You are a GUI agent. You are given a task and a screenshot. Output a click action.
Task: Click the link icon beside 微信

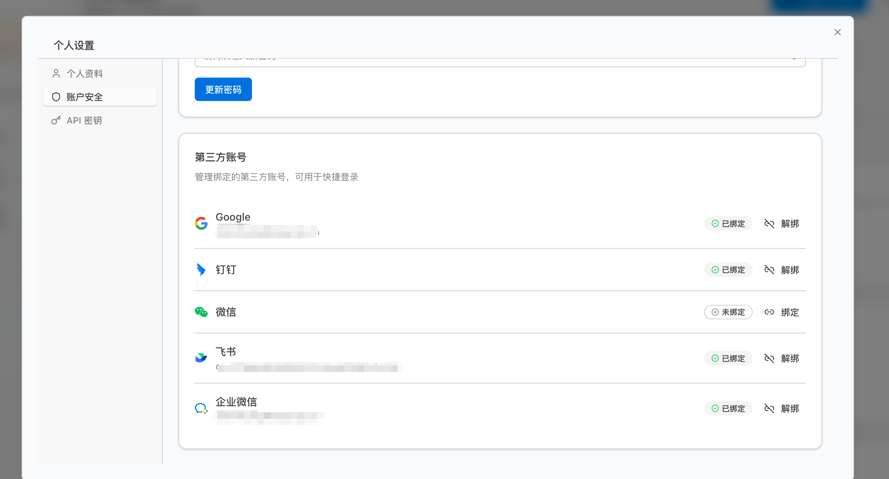769,312
